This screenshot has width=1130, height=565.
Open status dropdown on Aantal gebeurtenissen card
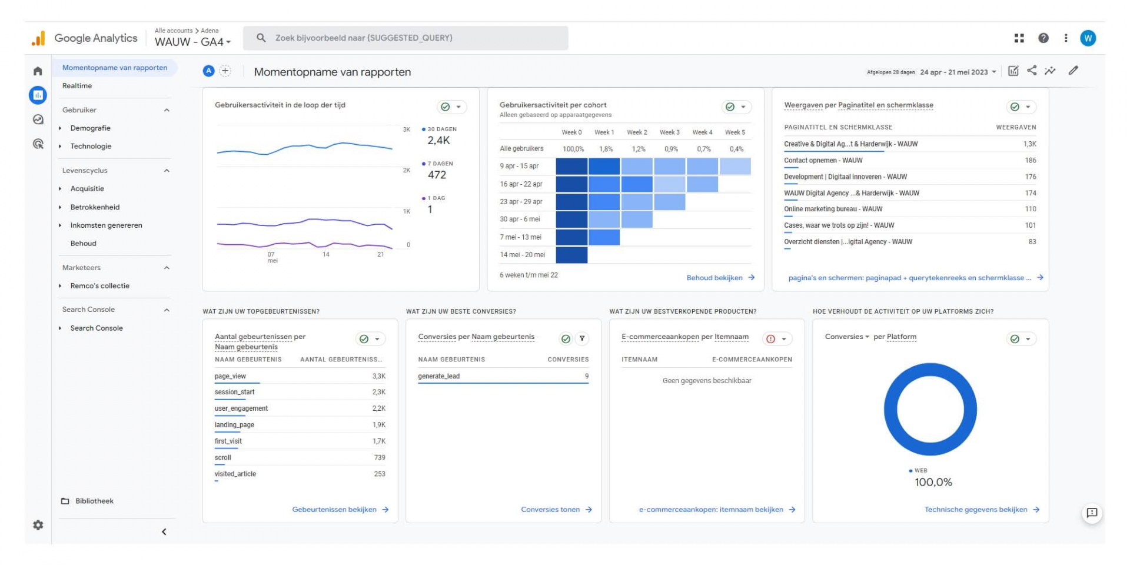[371, 339]
